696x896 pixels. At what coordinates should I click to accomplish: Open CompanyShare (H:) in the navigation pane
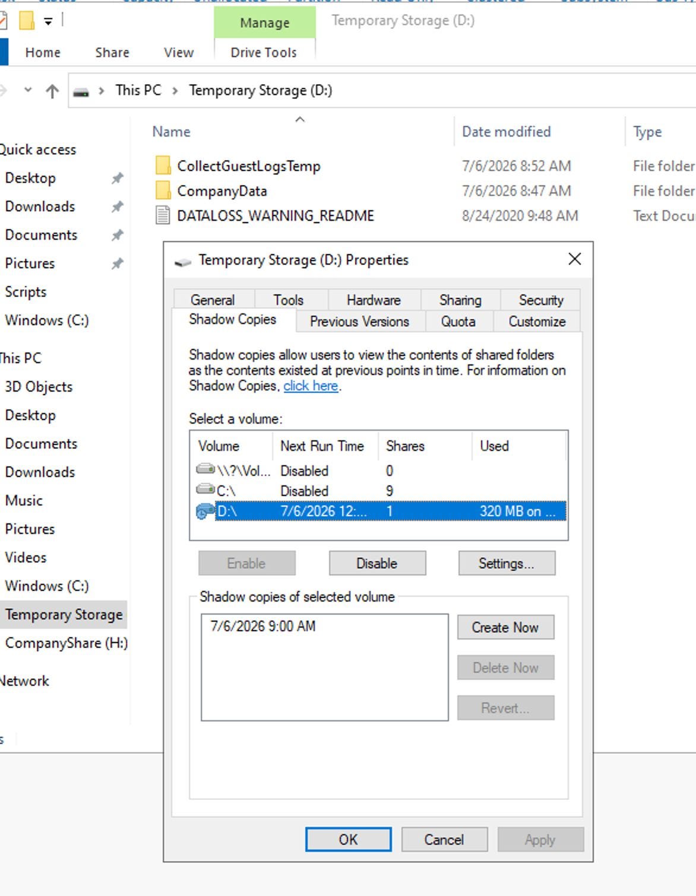67,643
